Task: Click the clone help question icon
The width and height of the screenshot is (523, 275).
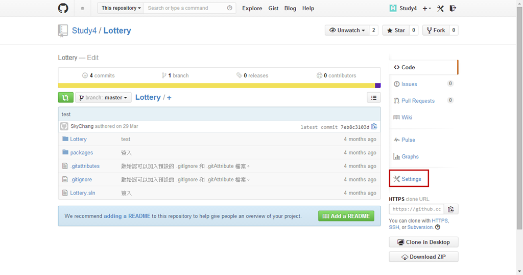Action: [x=438, y=227]
